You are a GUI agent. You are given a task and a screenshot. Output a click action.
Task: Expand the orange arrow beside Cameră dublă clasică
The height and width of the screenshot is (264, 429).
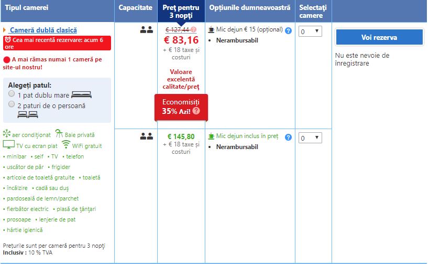[x=5, y=30]
